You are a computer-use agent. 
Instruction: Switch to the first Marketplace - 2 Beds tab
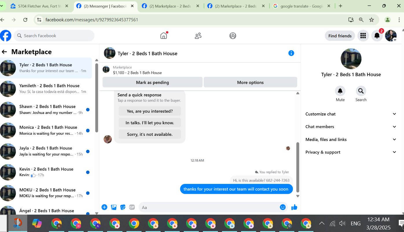[x=170, y=6]
